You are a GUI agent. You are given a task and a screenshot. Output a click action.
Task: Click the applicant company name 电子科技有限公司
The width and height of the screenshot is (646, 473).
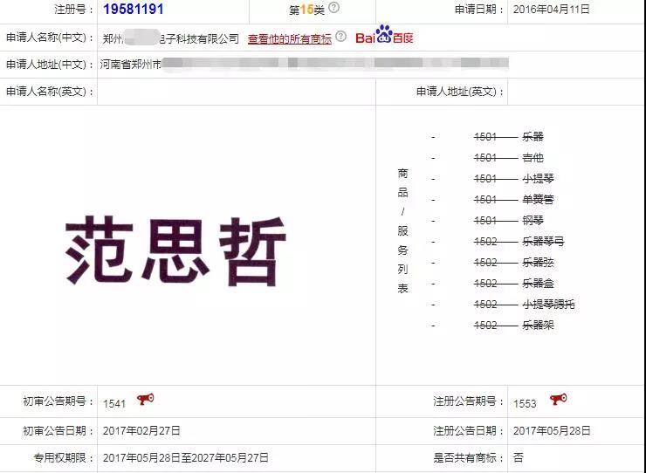point(199,39)
